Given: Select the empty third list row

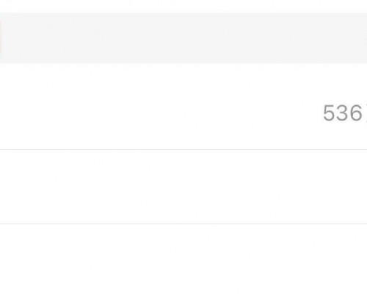Looking at the screenshot, I should click(x=183, y=259).
